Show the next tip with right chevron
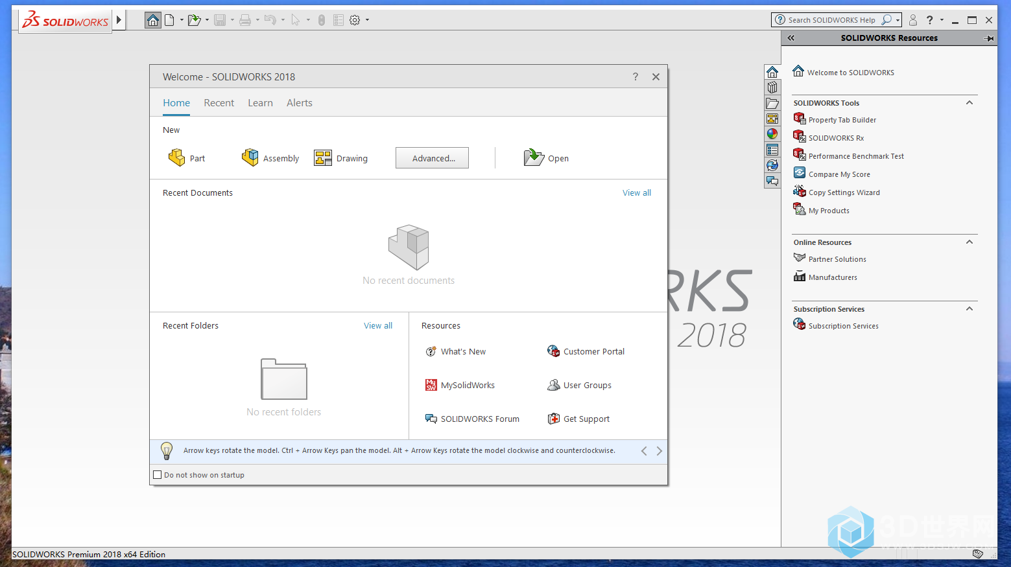1011x567 pixels. click(659, 451)
